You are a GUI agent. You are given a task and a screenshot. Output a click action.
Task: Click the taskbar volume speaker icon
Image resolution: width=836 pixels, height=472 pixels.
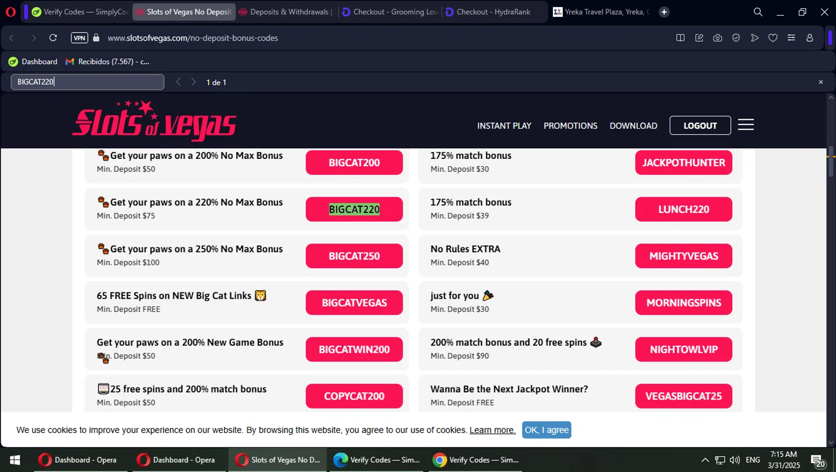pos(735,460)
